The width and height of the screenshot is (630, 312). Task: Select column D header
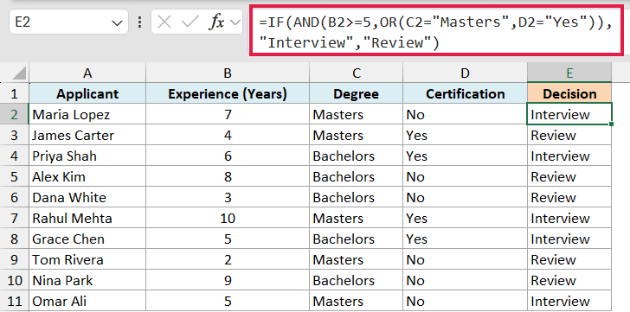(x=465, y=73)
